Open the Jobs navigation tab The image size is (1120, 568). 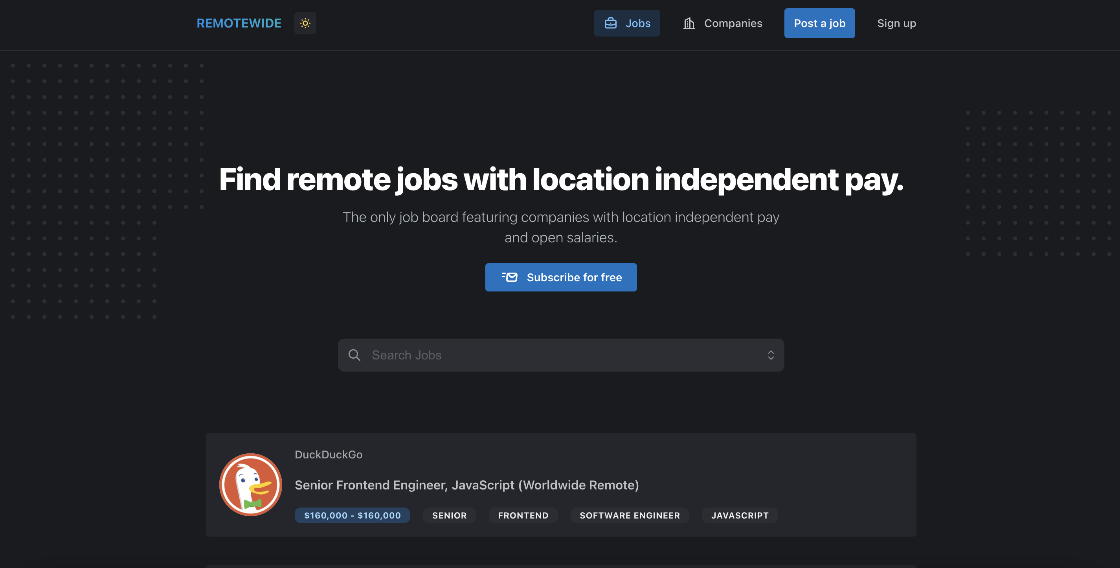tap(637, 23)
